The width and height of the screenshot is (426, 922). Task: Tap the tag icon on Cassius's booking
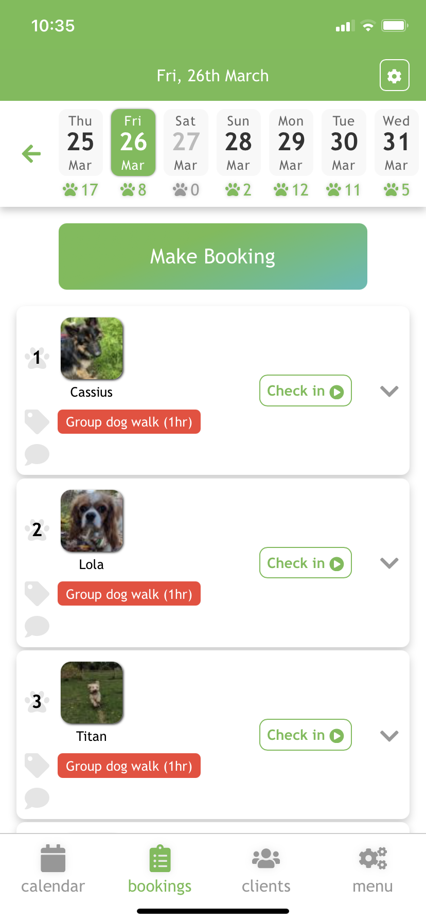point(37,422)
